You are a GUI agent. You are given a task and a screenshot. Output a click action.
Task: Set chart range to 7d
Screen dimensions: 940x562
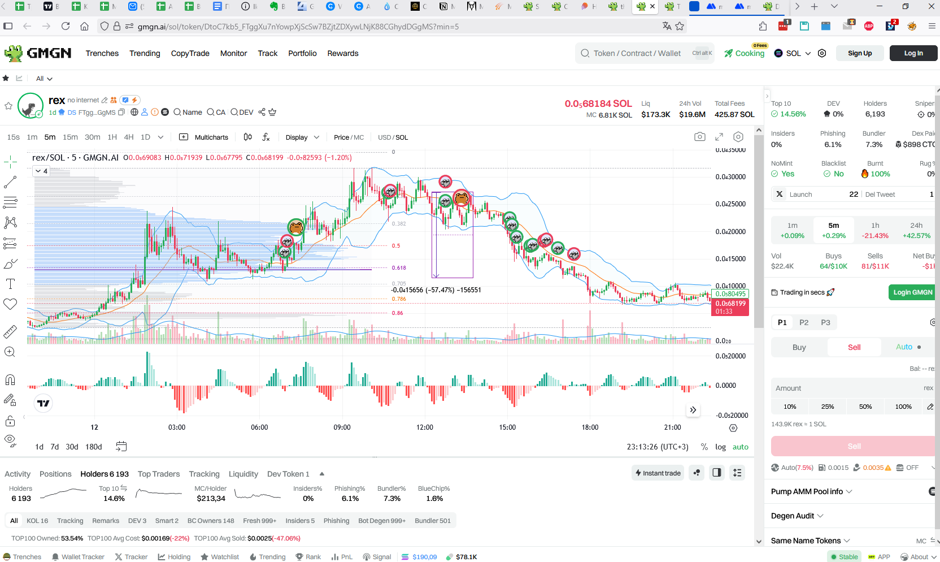pos(55,447)
